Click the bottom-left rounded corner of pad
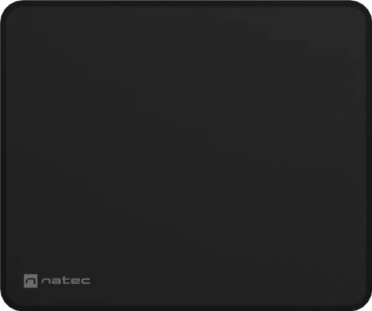The image size is (372, 311). pos(8,303)
